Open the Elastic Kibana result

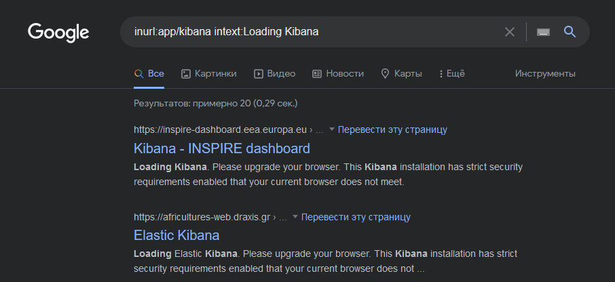coord(176,235)
